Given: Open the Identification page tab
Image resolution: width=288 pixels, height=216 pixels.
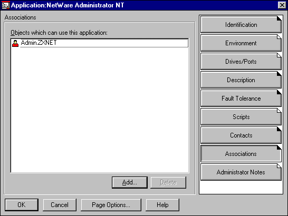Looking at the screenshot, I should (x=241, y=25).
